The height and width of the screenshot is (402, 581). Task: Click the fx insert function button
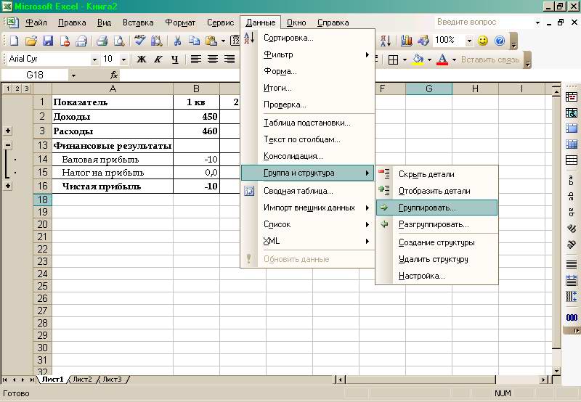point(114,75)
